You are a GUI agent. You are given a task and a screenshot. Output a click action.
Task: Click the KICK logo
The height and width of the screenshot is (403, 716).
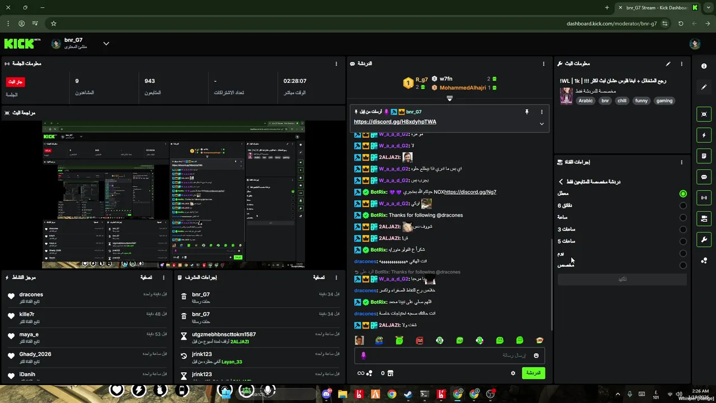22,44
